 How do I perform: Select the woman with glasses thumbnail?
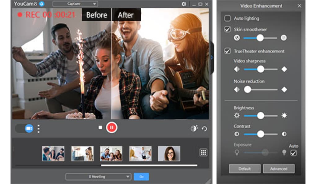coord(169,153)
